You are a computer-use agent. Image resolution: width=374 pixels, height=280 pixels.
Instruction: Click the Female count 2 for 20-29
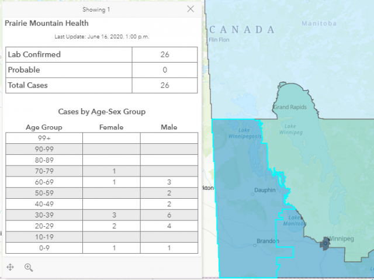115,226
